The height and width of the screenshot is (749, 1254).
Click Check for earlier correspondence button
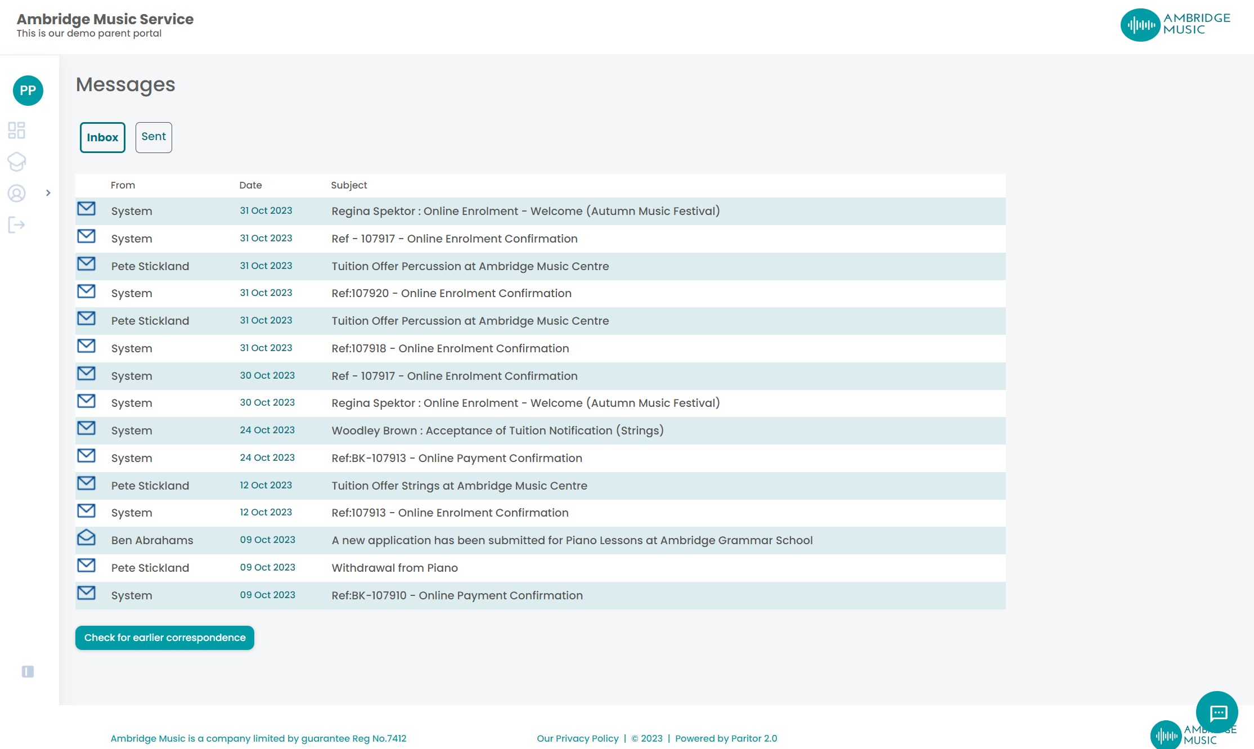165,638
